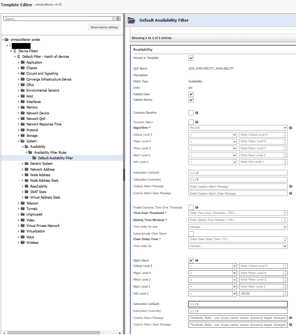Click the Device Filters node icon
The image size is (296, 335).
coord(15,51)
